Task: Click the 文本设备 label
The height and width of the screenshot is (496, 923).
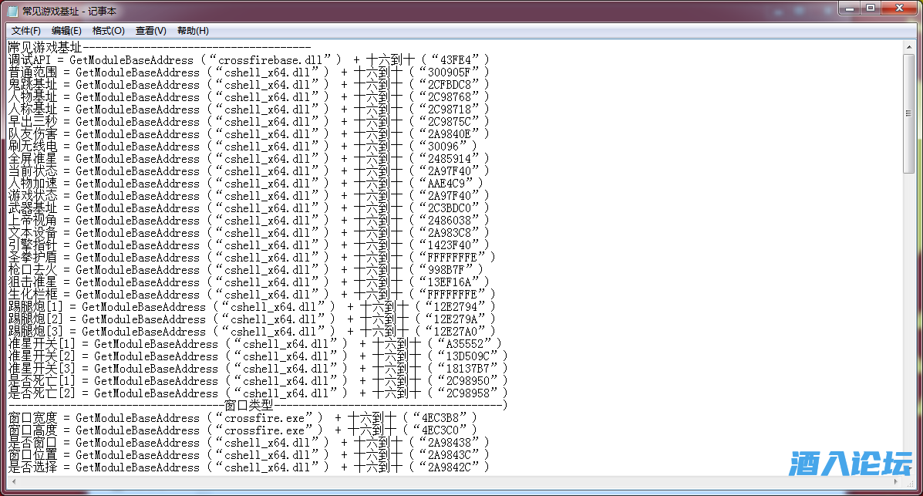Action: coord(33,233)
